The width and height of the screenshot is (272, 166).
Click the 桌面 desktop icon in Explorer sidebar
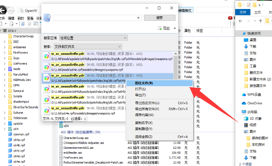tap(246, 40)
